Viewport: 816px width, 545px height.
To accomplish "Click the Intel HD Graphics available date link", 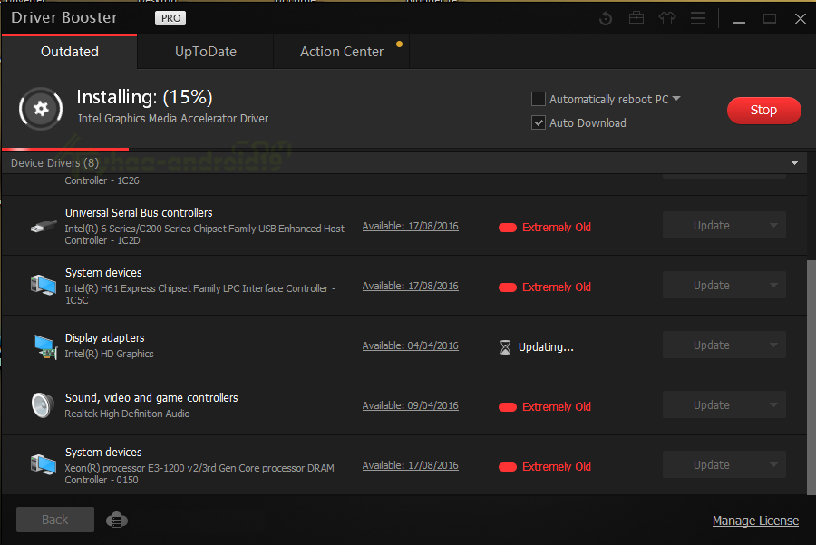I will click(410, 345).
